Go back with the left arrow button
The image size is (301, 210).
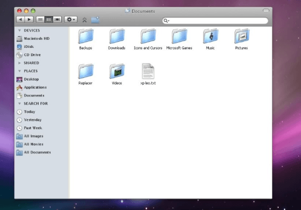click(20, 19)
